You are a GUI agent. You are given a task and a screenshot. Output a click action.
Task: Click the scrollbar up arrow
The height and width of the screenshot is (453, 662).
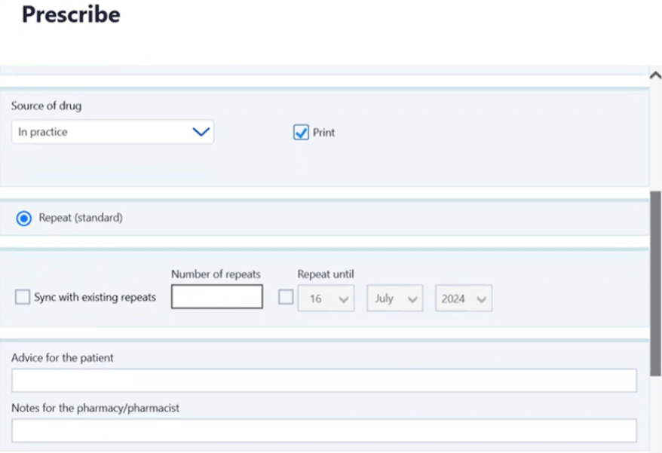click(x=656, y=75)
